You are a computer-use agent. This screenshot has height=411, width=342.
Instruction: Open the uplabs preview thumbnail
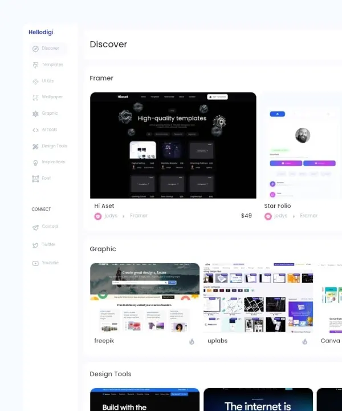point(258,298)
